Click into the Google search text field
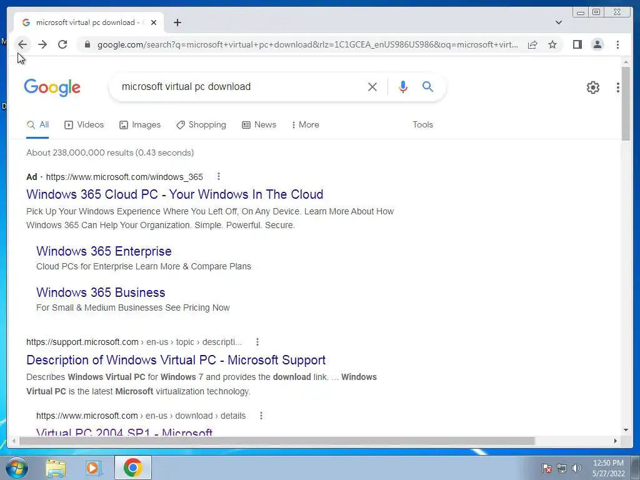Viewport: 640px width, 480px height. pyautogui.click(x=241, y=86)
